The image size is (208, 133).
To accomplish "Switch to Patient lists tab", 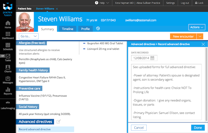I will (x=25, y=9).
